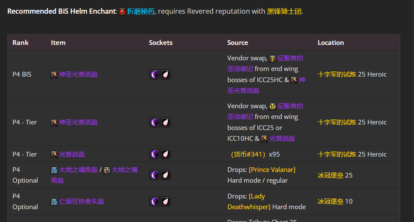Click the first 大地之魂角盔 item icon

click(54, 170)
